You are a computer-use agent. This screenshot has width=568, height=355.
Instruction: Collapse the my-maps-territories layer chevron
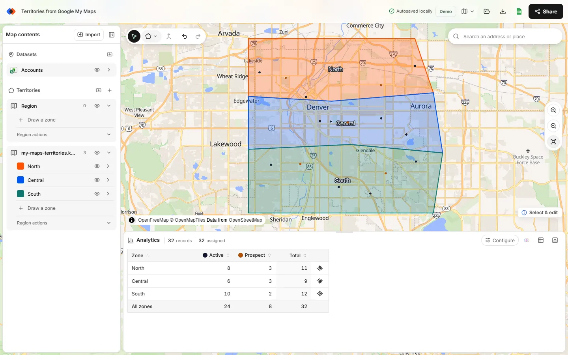pos(109,153)
